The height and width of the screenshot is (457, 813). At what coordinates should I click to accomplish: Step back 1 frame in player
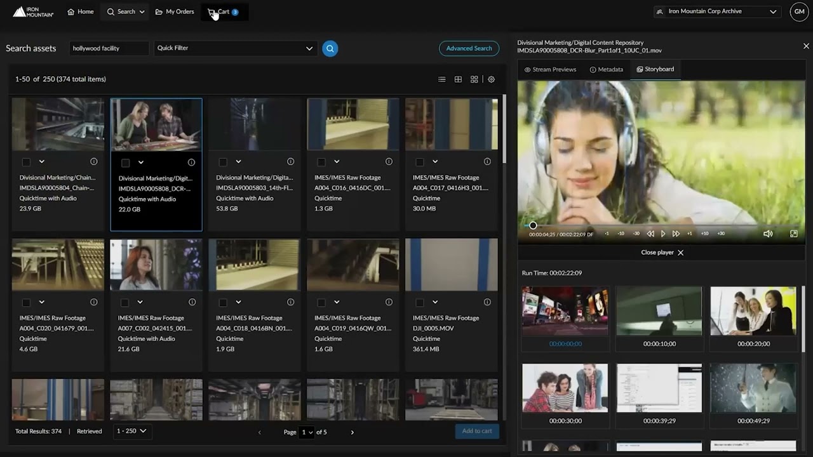607,234
